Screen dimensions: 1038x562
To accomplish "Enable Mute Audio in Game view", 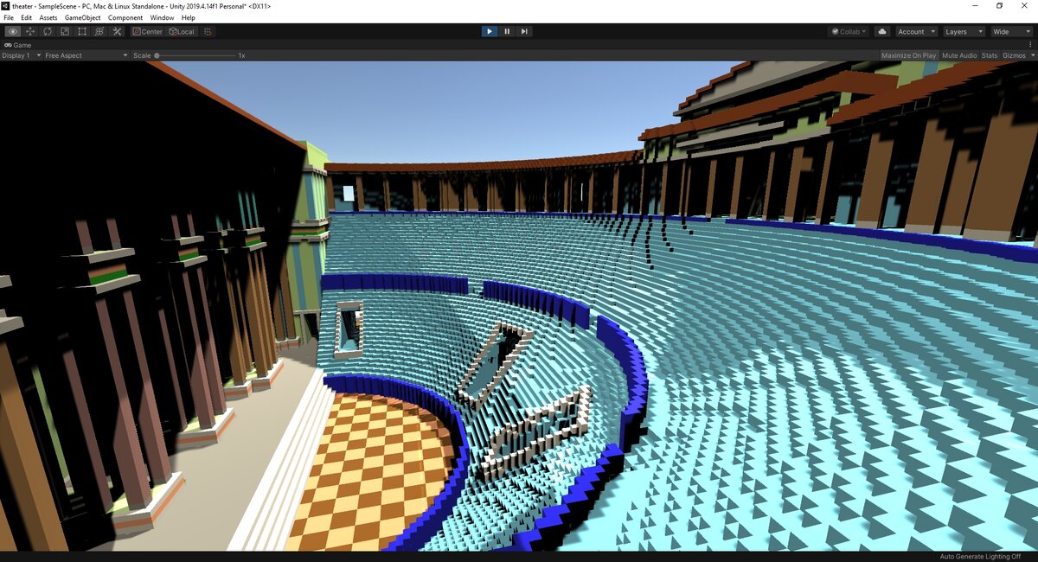I will 958,54.
